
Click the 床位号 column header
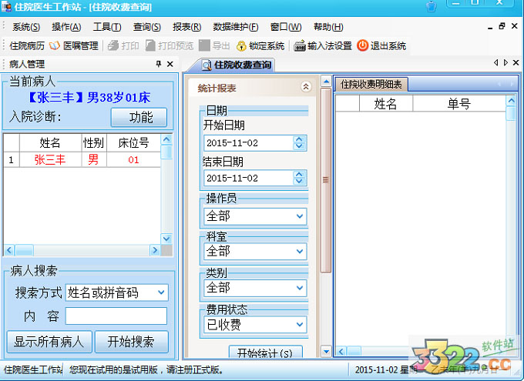click(x=133, y=143)
